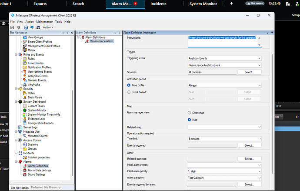Screen dimensions: 300x191
Task: Open the Always time profile dropdown
Action: pyautogui.click(x=224, y=85)
